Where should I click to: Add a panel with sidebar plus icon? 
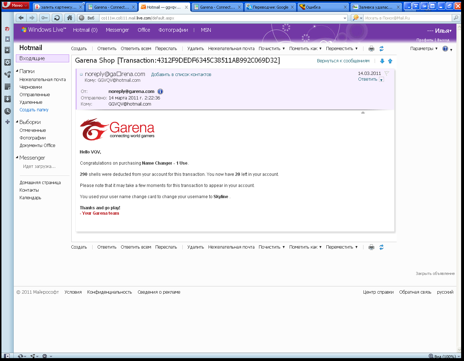pos(7,122)
